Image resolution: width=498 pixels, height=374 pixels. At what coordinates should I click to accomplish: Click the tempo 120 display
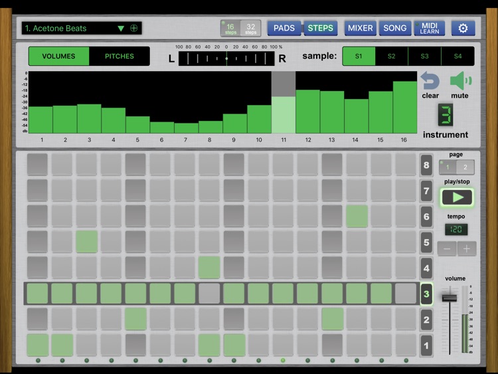(x=456, y=229)
